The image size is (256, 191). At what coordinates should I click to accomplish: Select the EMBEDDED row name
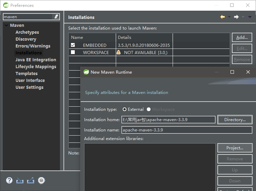point(95,45)
